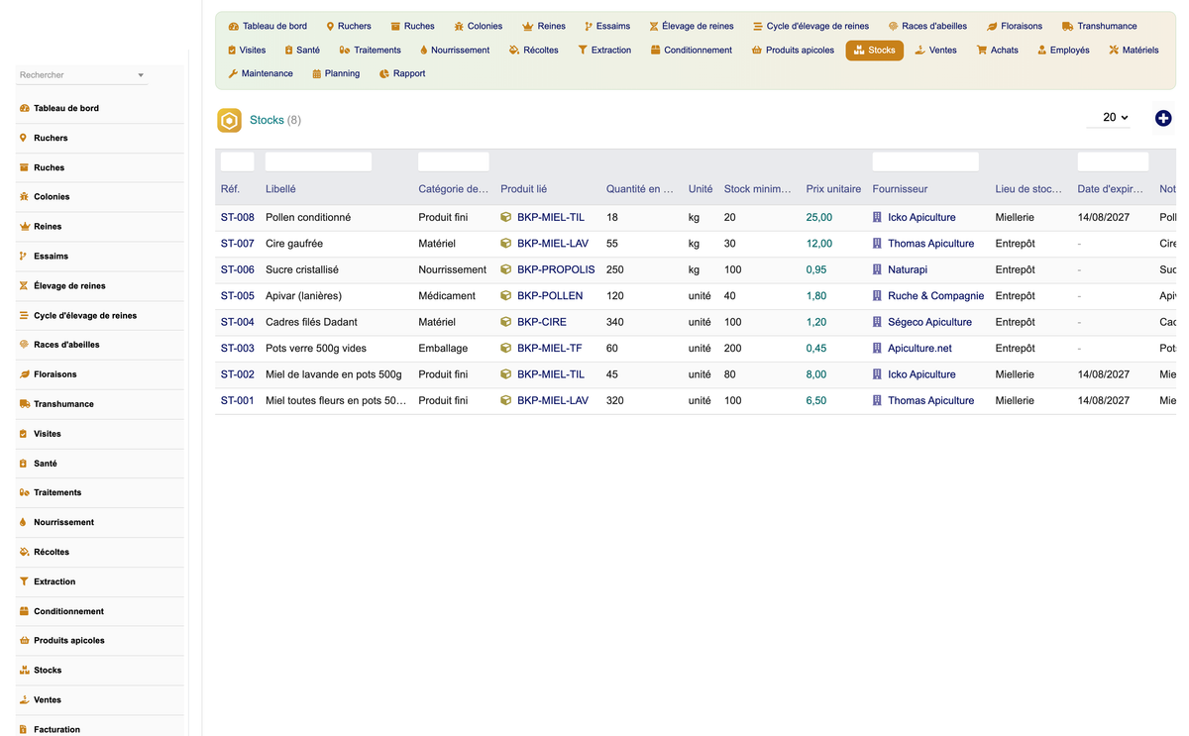Switch to the Maintenance tab
Image resolution: width=1189 pixels, height=736 pixels.
coord(261,73)
